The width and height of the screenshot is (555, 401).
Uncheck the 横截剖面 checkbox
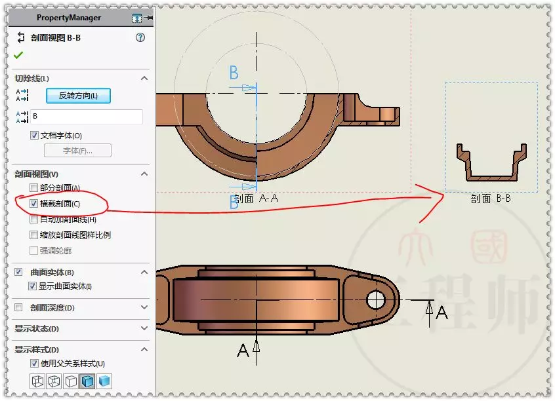33,203
